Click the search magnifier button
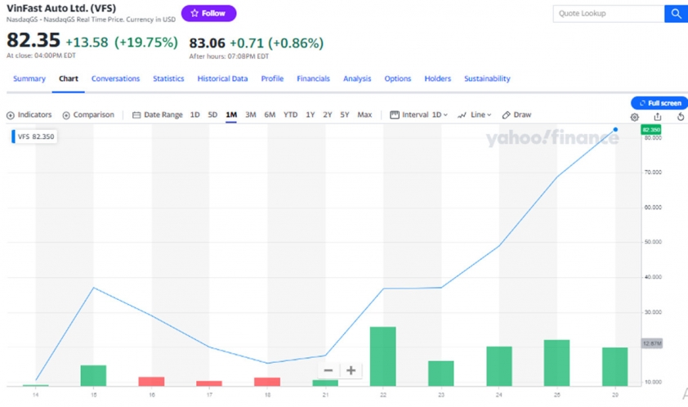This screenshot has height=407, width=688. tap(677, 14)
